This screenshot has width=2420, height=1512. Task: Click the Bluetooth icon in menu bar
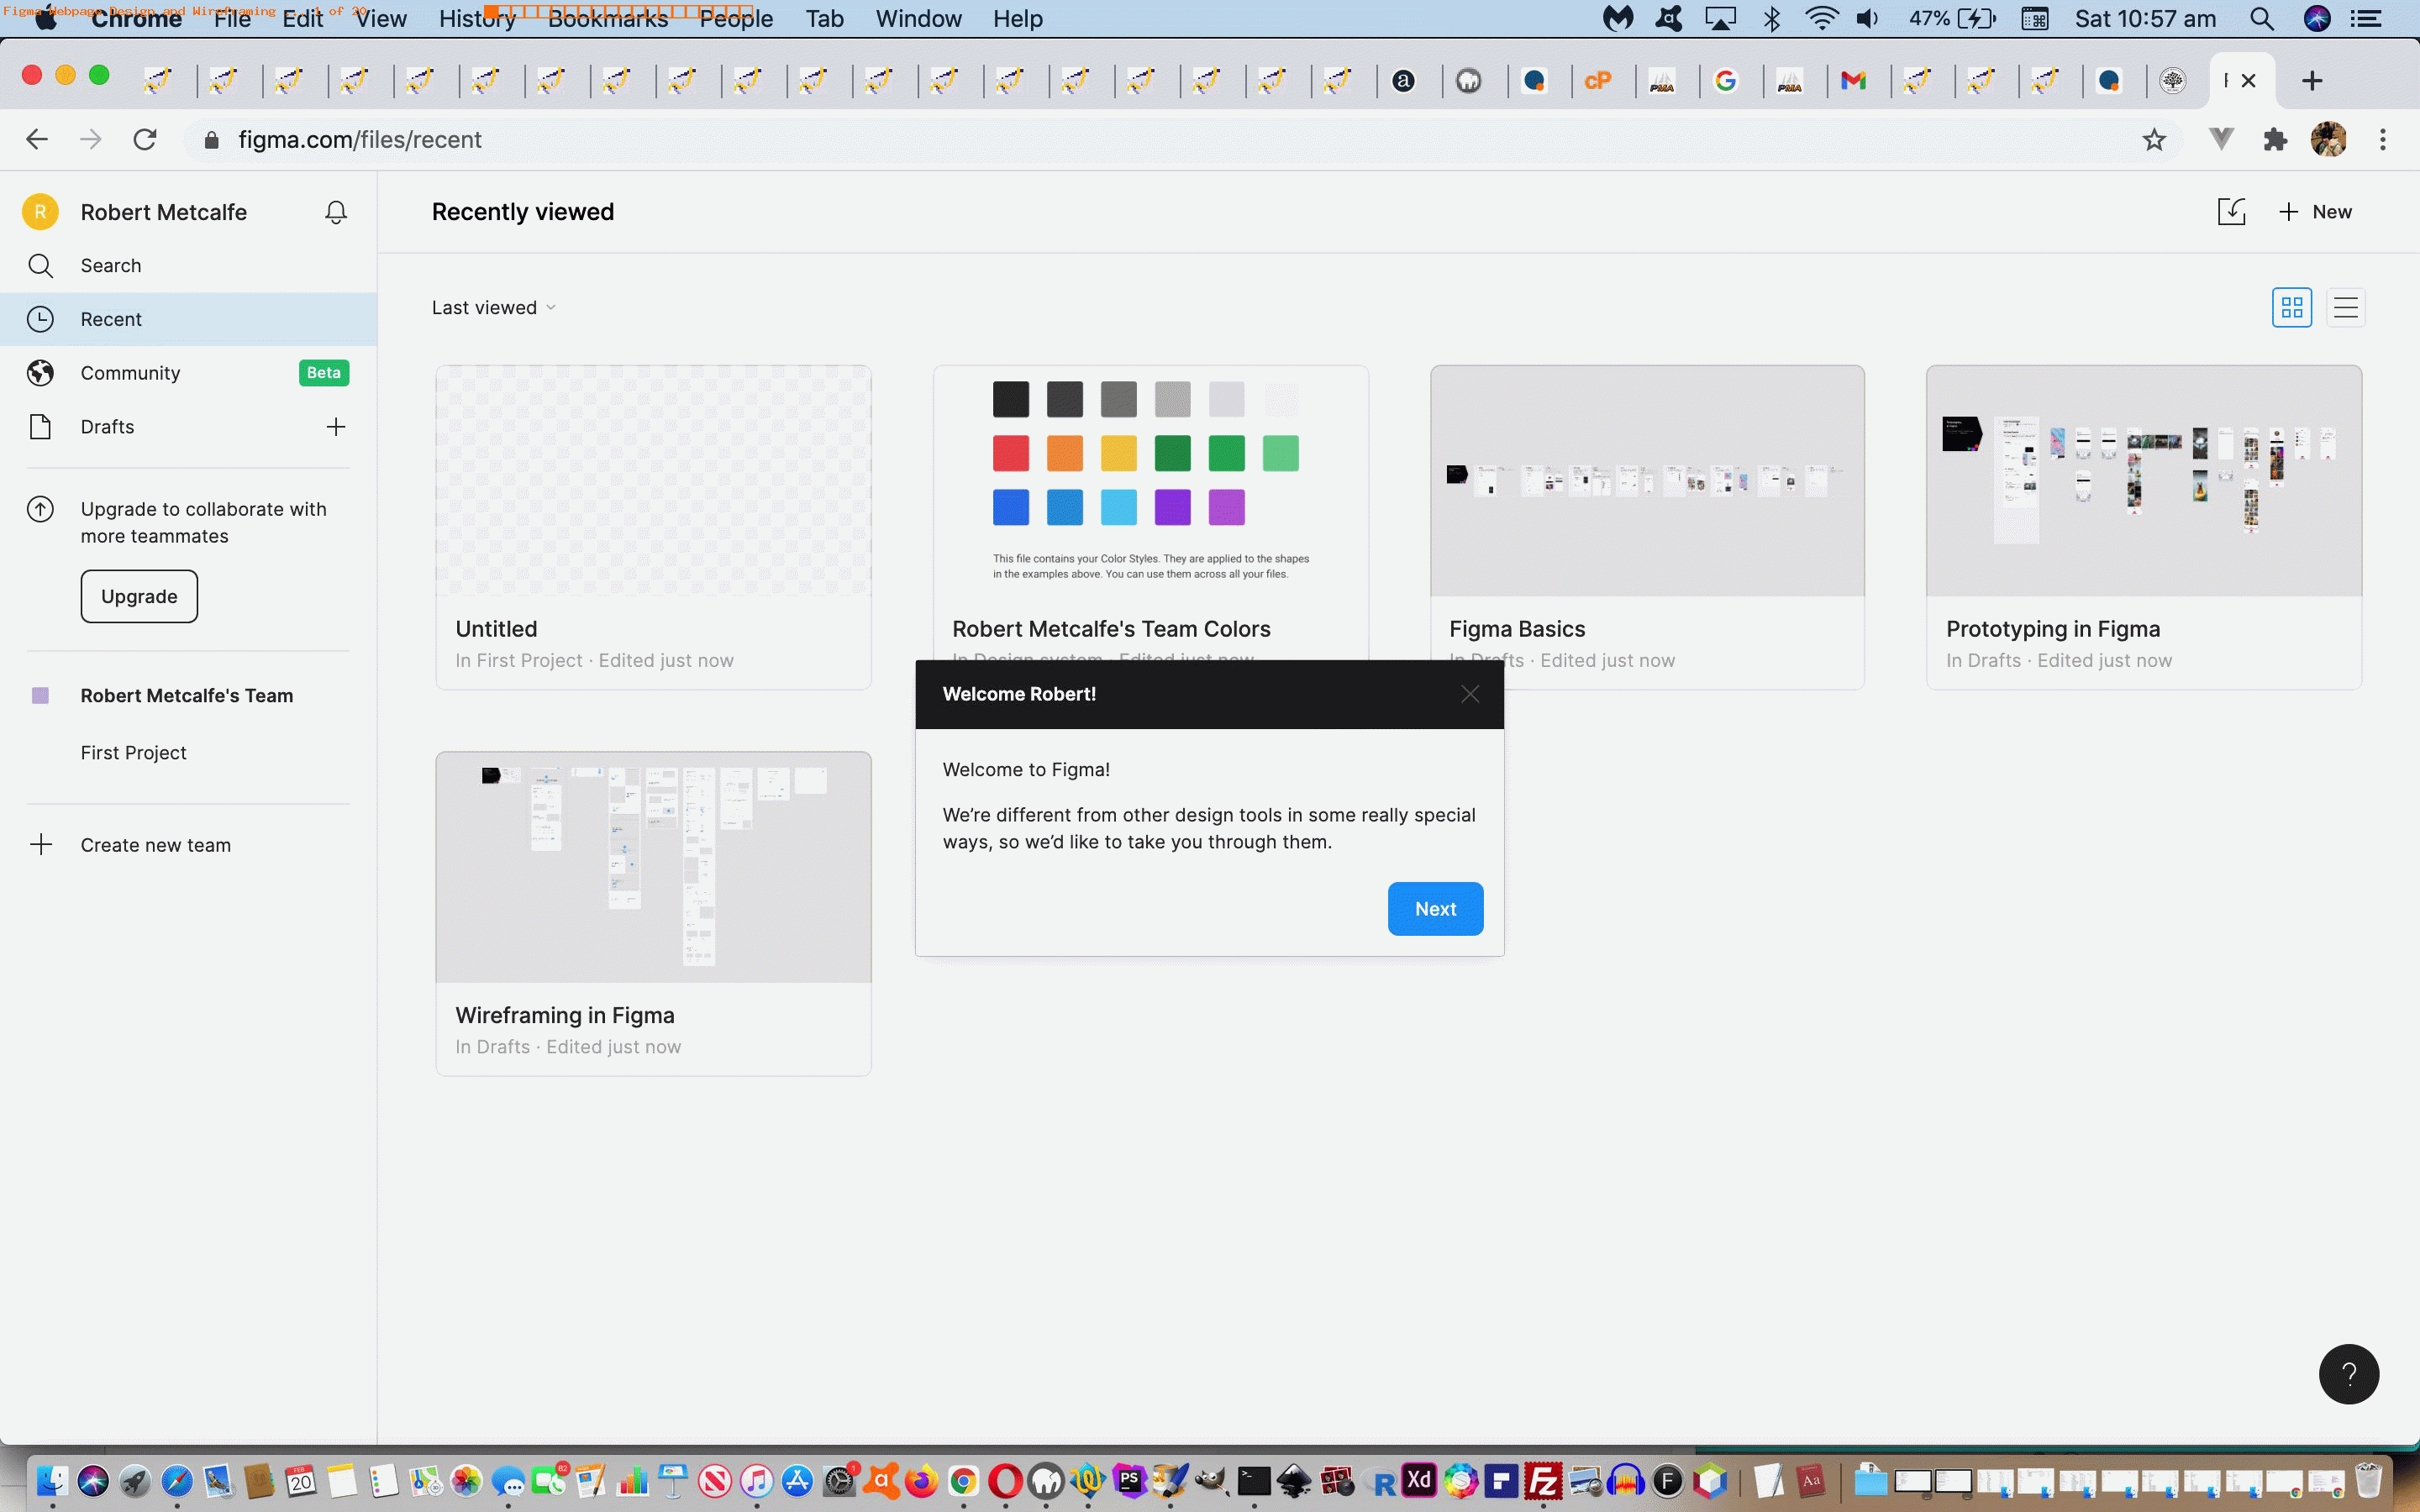[x=1772, y=19]
